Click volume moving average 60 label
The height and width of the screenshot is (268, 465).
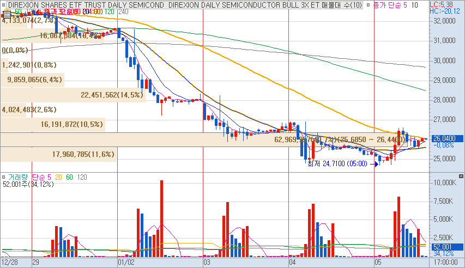pyautogui.click(x=69, y=177)
